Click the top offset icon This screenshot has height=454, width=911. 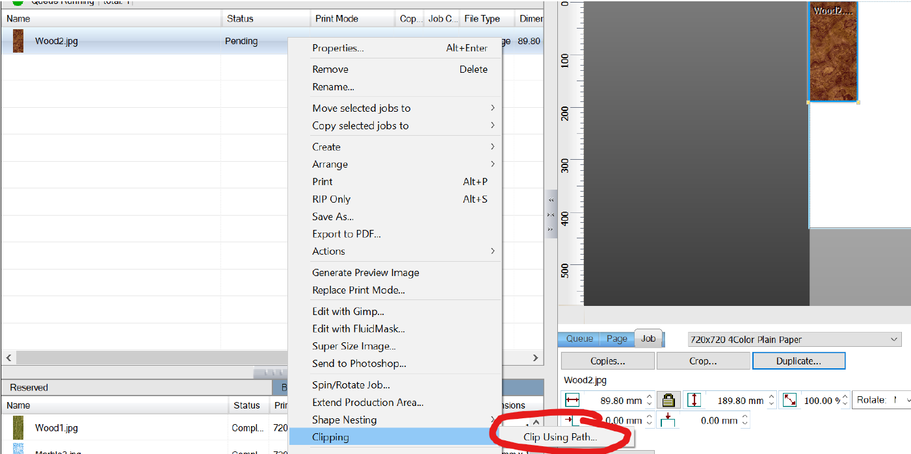pyautogui.click(x=668, y=420)
